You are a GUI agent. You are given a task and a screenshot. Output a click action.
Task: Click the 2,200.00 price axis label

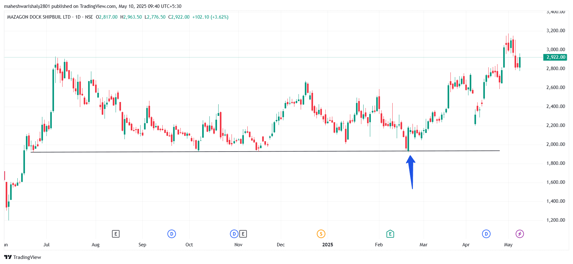click(x=556, y=125)
